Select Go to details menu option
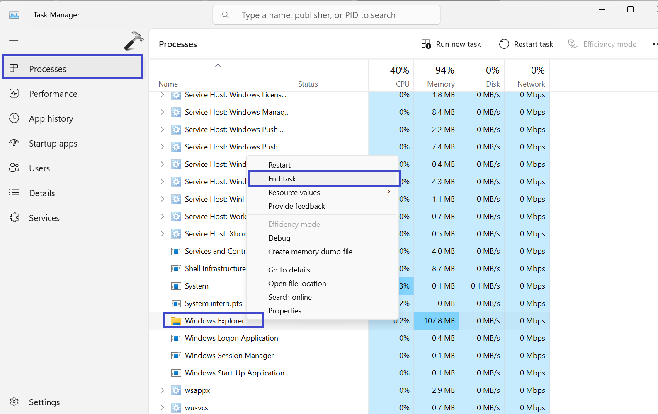The width and height of the screenshot is (658, 414). click(x=289, y=270)
